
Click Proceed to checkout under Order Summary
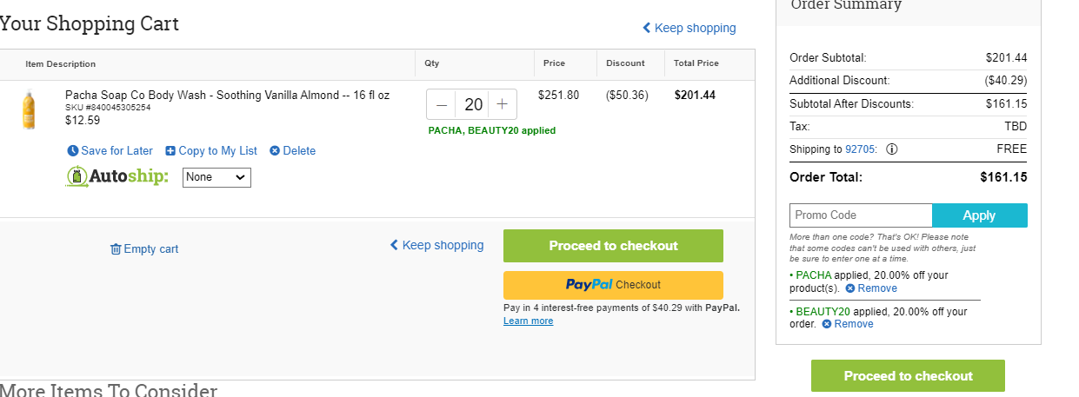point(908,376)
